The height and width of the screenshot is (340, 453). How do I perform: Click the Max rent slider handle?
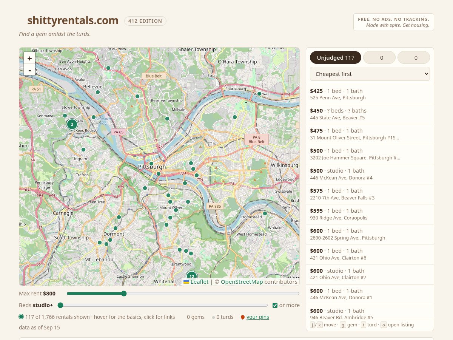(x=124, y=294)
